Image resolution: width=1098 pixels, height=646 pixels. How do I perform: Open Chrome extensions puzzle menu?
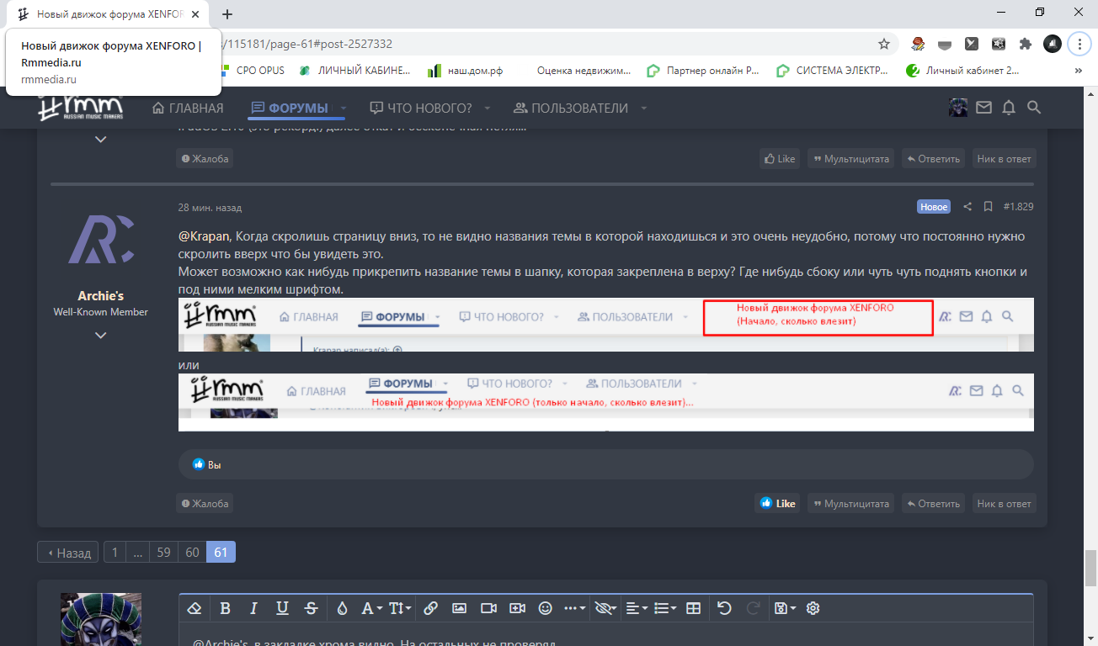coord(1026,44)
